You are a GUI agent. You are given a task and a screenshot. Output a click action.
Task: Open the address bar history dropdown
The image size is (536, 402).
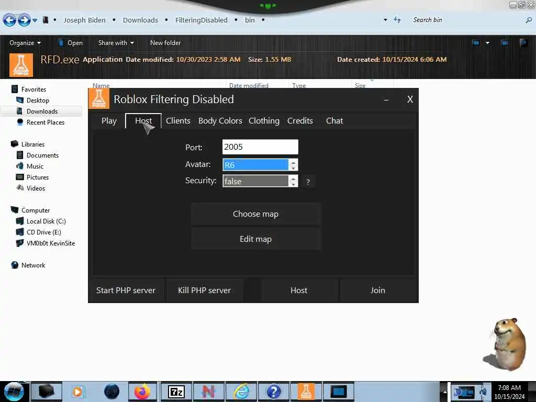385,20
